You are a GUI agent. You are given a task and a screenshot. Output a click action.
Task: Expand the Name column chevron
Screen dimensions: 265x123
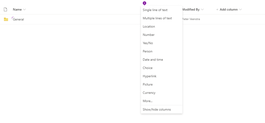pyautogui.click(x=25, y=10)
